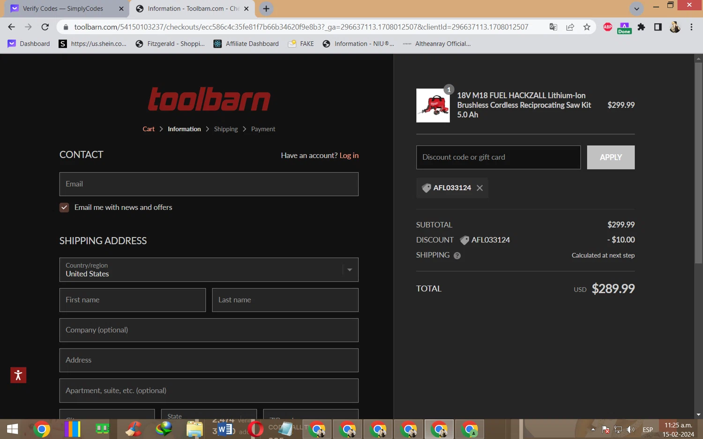Open the Chrome profile avatar

675,27
